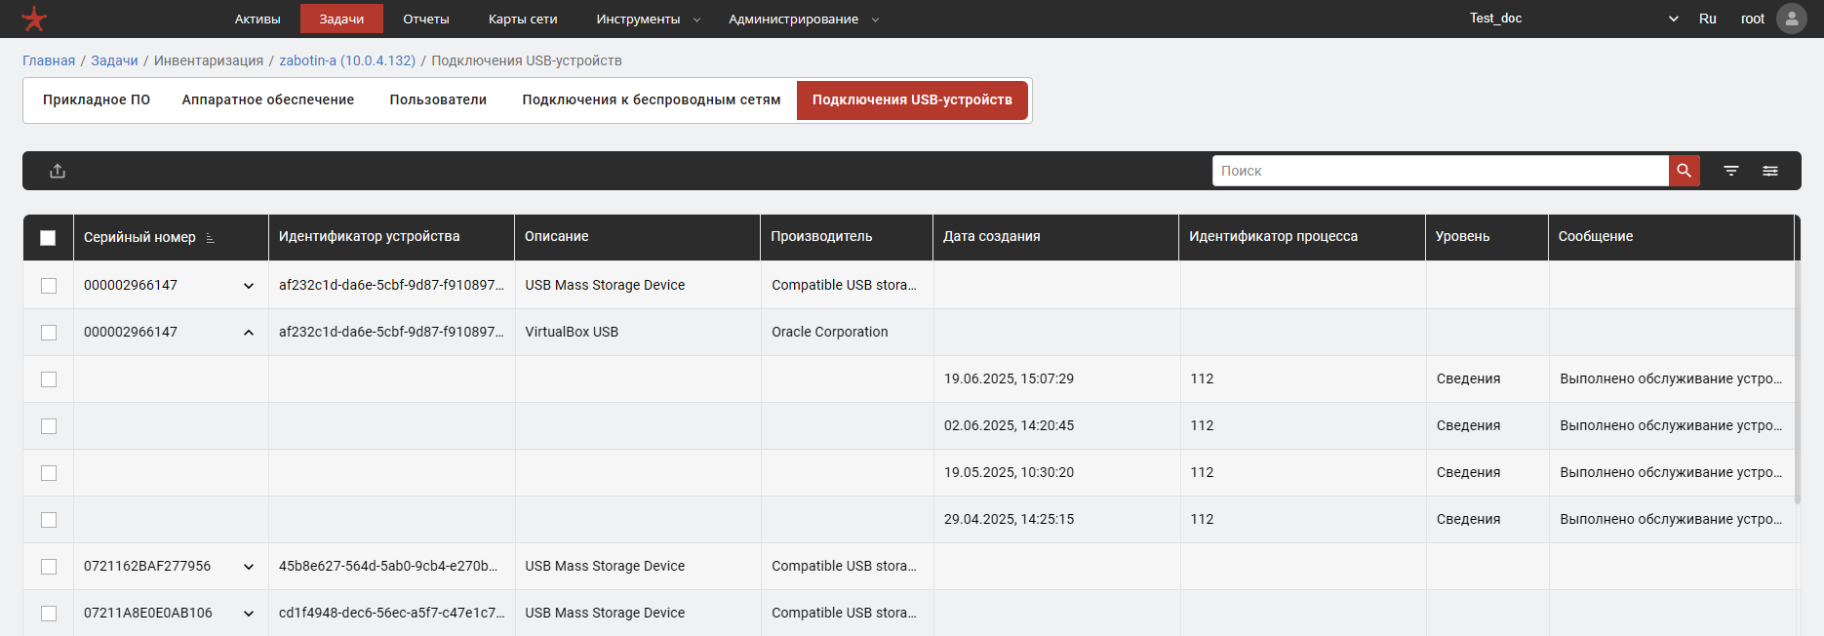Viewport: 1824px width, 636px height.
Task: Open zabotin-a (10.0.4.132) breadcrumb link
Action: pyautogui.click(x=347, y=60)
